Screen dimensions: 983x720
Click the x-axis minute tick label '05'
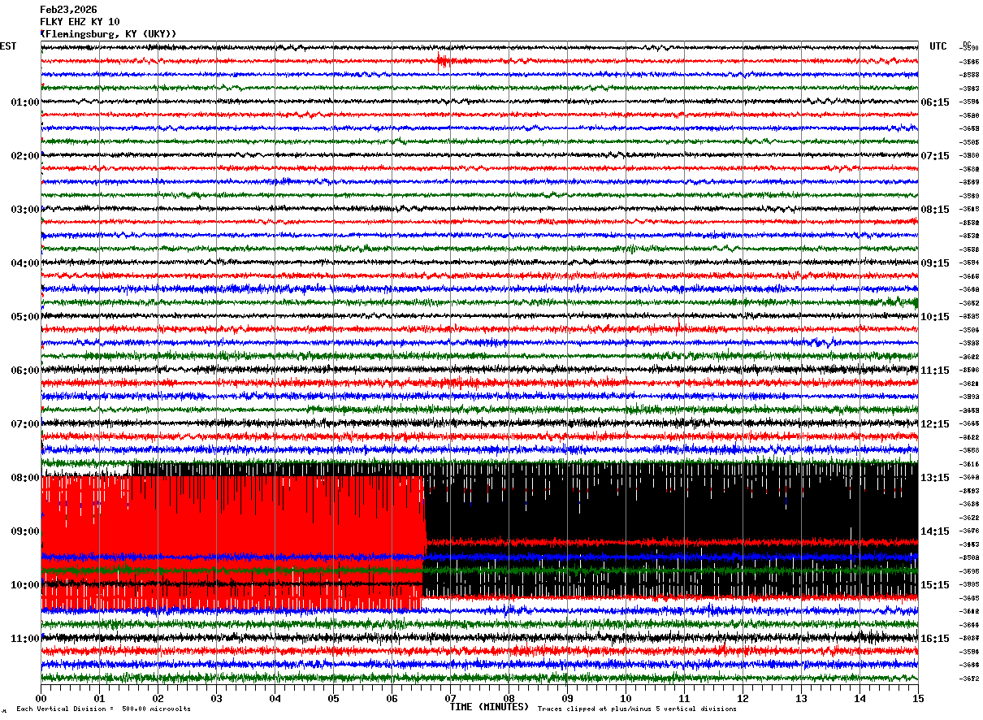[333, 698]
